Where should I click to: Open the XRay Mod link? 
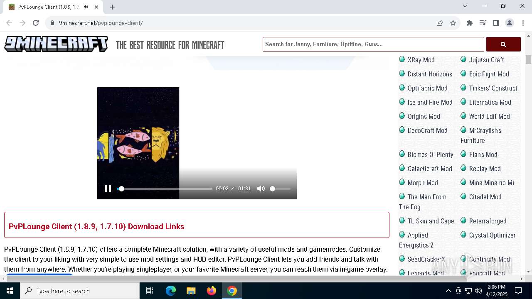[x=421, y=60]
